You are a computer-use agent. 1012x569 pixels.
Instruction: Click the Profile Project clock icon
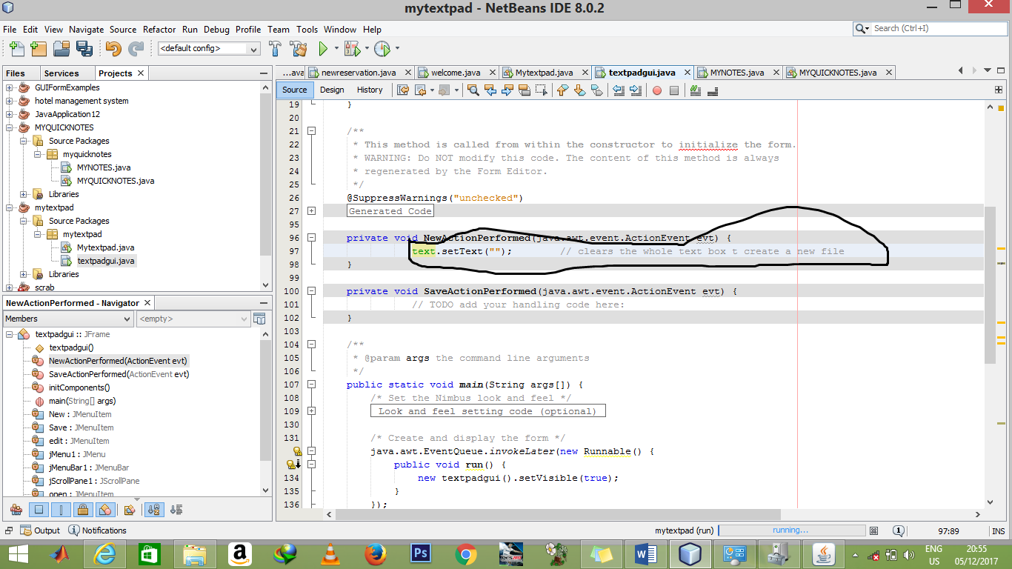(382, 49)
